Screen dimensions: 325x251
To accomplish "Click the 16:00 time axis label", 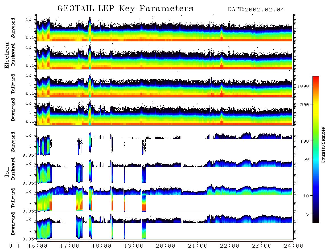I will [38, 246].
